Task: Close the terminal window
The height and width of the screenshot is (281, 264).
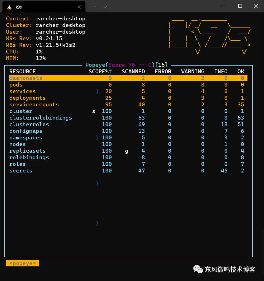Action: [x=256, y=6]
